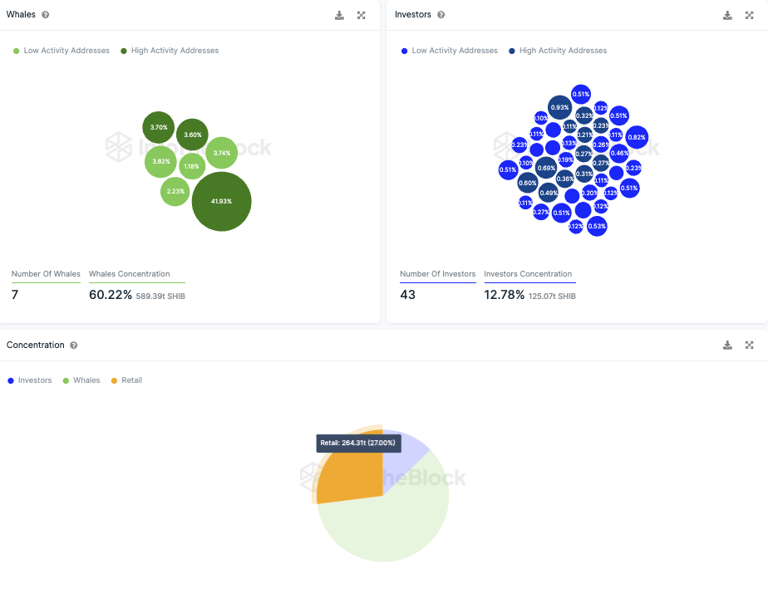The width and height of the screenshot is (768, 593).
Task: Expand the Concentration chart to fullscreen
Action: coord(750,345)
